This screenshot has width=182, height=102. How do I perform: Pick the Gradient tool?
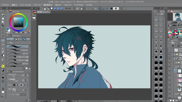pos(3,70)
